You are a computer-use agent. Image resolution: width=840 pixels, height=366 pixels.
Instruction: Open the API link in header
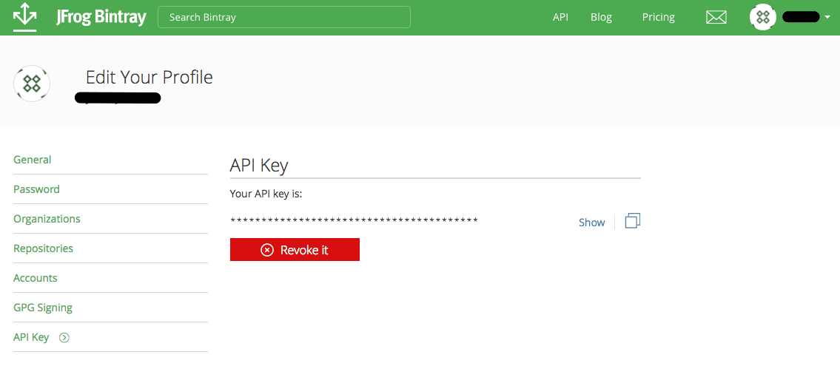pyautogui.click(x=560, y=17)
